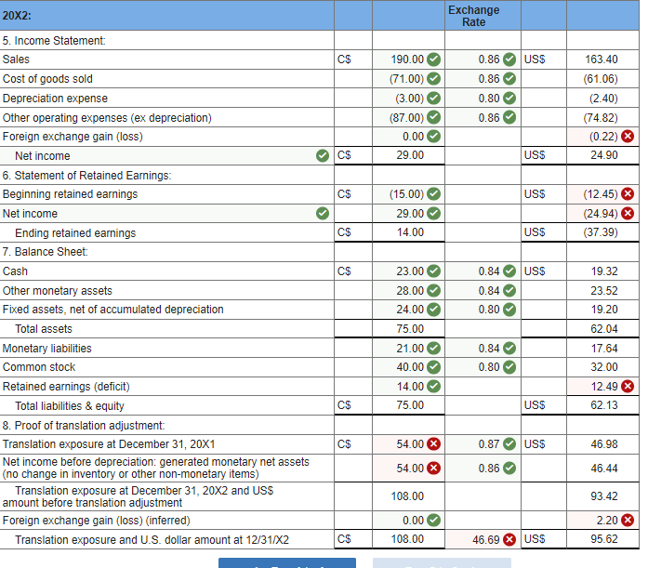Image resolution: width=648 pixels, height=568 pixels.
Task: Click the US$ net income value 24.90
Action: [603, 155]
